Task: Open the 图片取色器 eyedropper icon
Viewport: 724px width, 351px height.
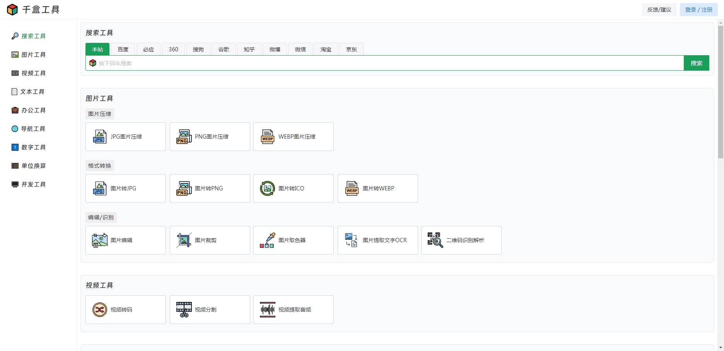Action: (267, 240)
